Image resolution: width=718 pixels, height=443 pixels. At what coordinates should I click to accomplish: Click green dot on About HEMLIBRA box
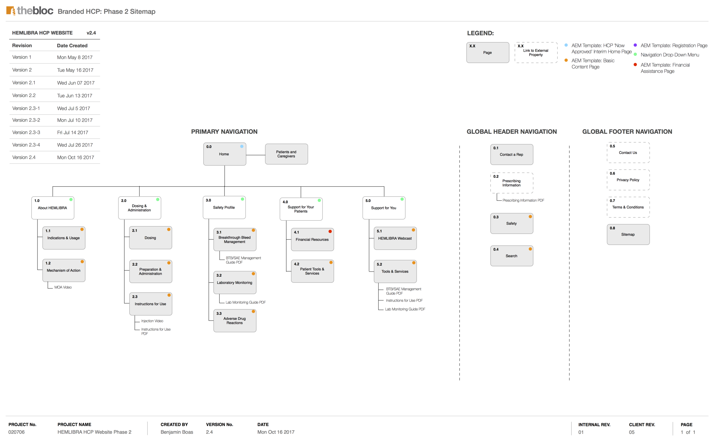point(71,200)
